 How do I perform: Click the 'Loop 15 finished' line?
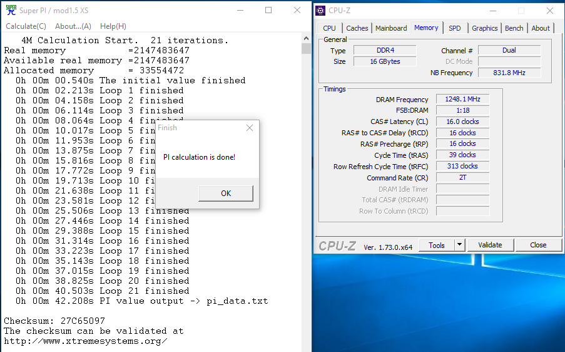point(103,230)
